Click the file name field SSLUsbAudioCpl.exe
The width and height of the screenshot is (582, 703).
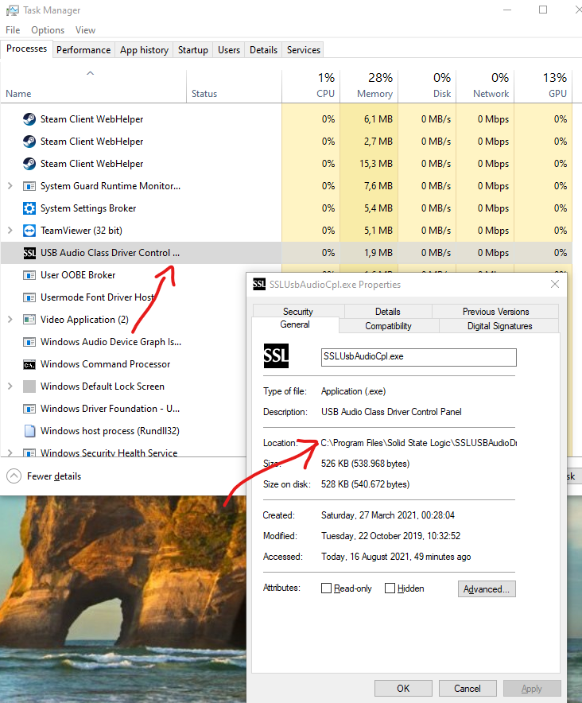pyautogui.click(x=419, y=357)
